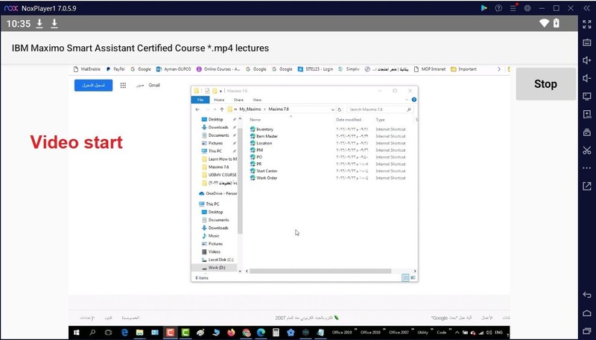The height and width of the screenshot is (340, 596).
Task: Open recent locations dropdown arrow
Action: tap(215, 109)
